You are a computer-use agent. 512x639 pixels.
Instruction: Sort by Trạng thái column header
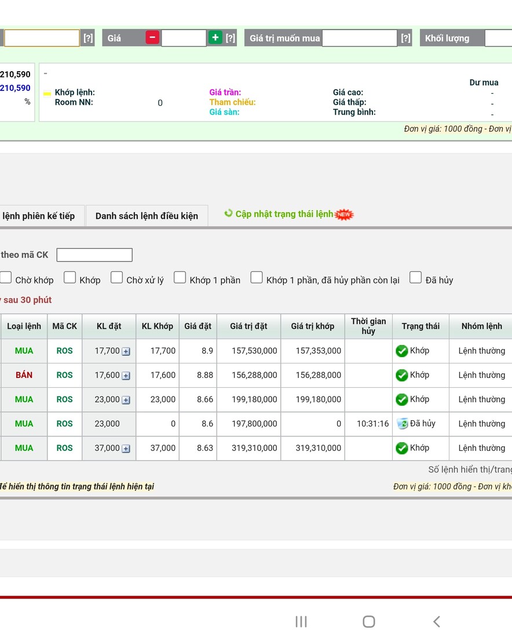pyautogui.click(x=420, y=326)
